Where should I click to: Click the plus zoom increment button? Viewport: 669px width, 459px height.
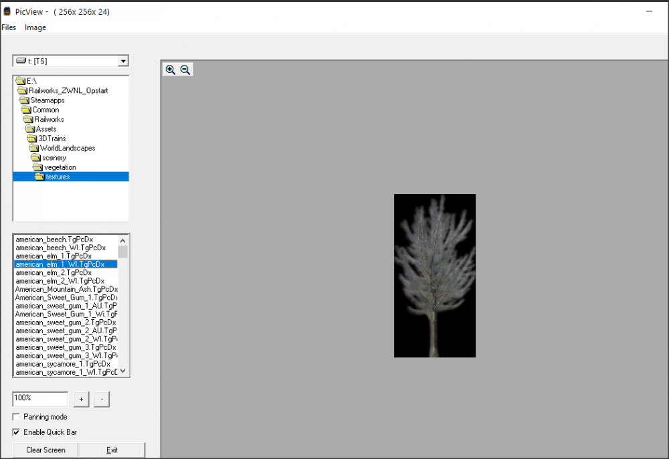coord(81,399)
